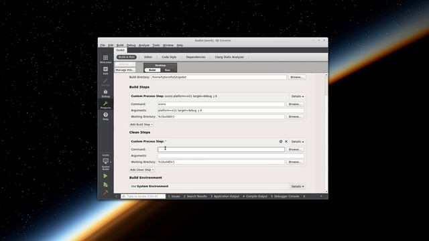Open Debugger Console pane
The height and width of the screenshot is (241, 429).
pos(285,196)
